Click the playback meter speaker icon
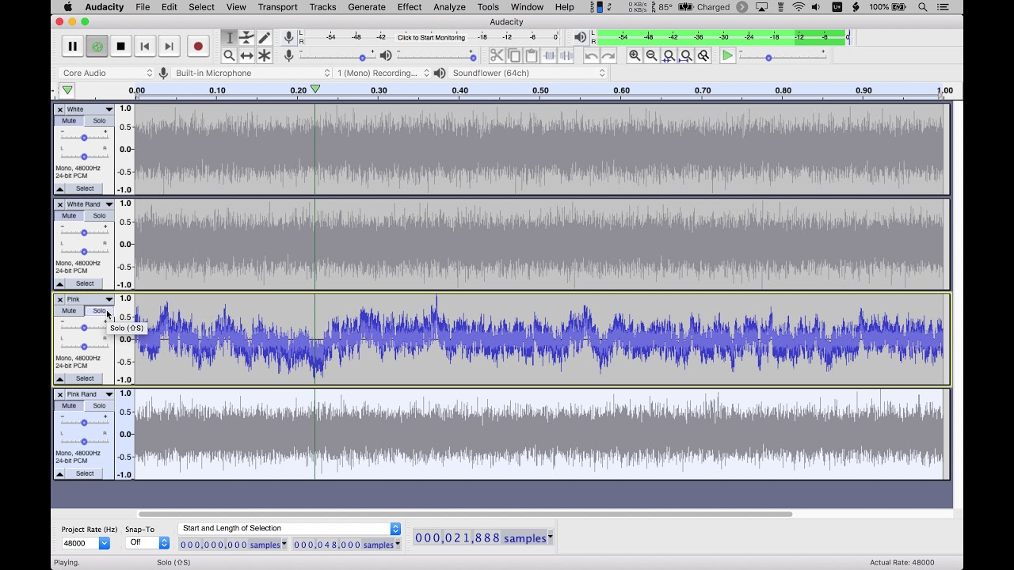This screenshot has height=570, width=1014. click(581, 37)
